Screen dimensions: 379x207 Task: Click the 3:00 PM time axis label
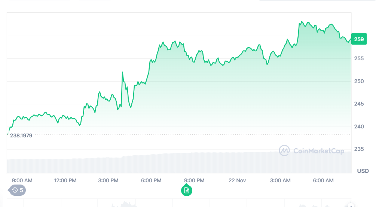click(108, 180)
